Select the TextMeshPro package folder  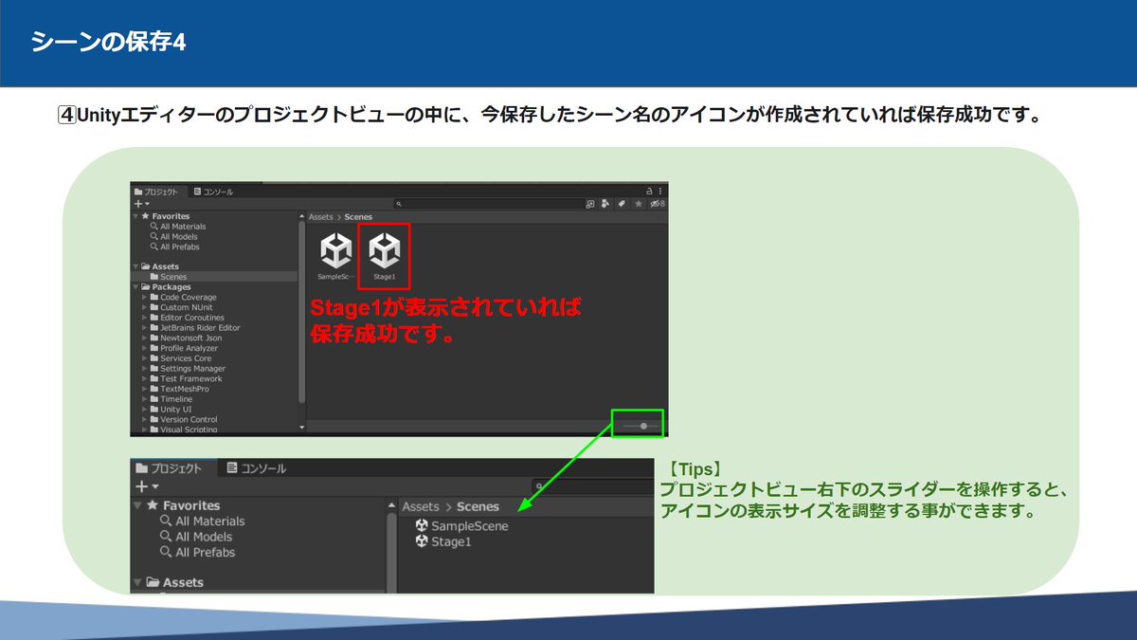point(180,389)
